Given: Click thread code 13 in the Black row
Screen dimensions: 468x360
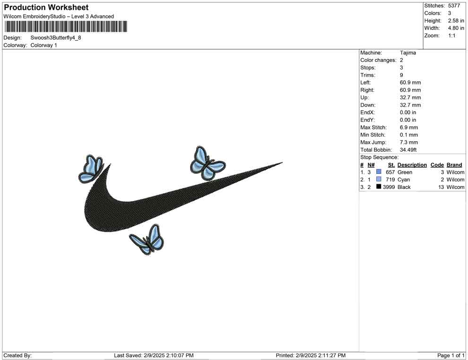Looking at the screenshot, I should tap(441, 187).
